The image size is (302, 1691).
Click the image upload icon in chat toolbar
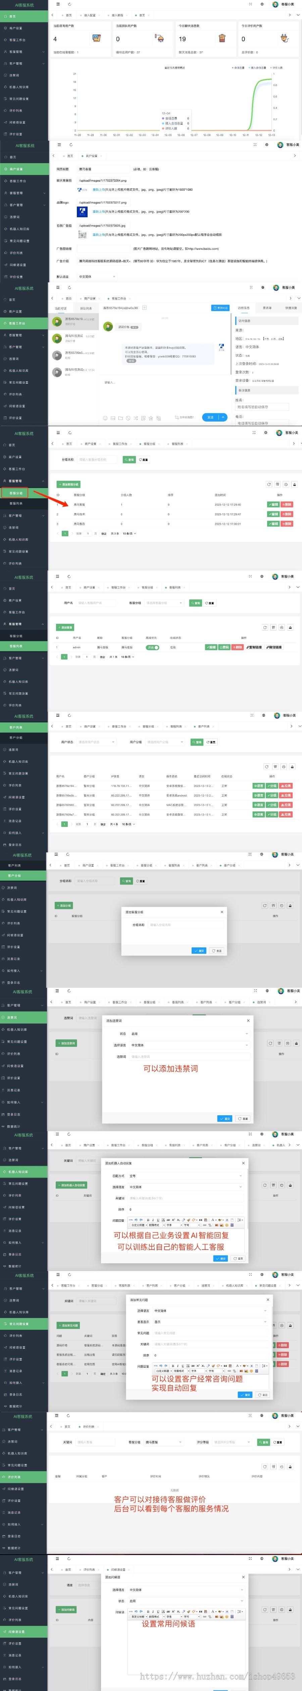click(112, 418)
